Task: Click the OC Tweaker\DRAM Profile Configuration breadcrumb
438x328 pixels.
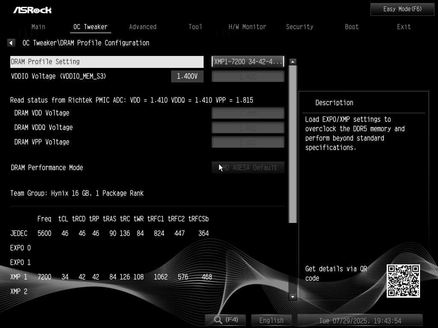Action: [86, 43]
